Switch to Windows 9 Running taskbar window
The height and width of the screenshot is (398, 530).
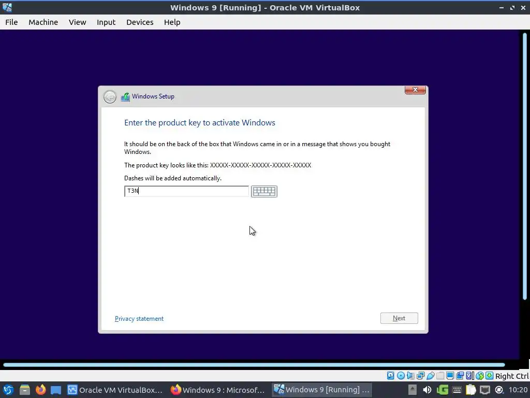322,390
